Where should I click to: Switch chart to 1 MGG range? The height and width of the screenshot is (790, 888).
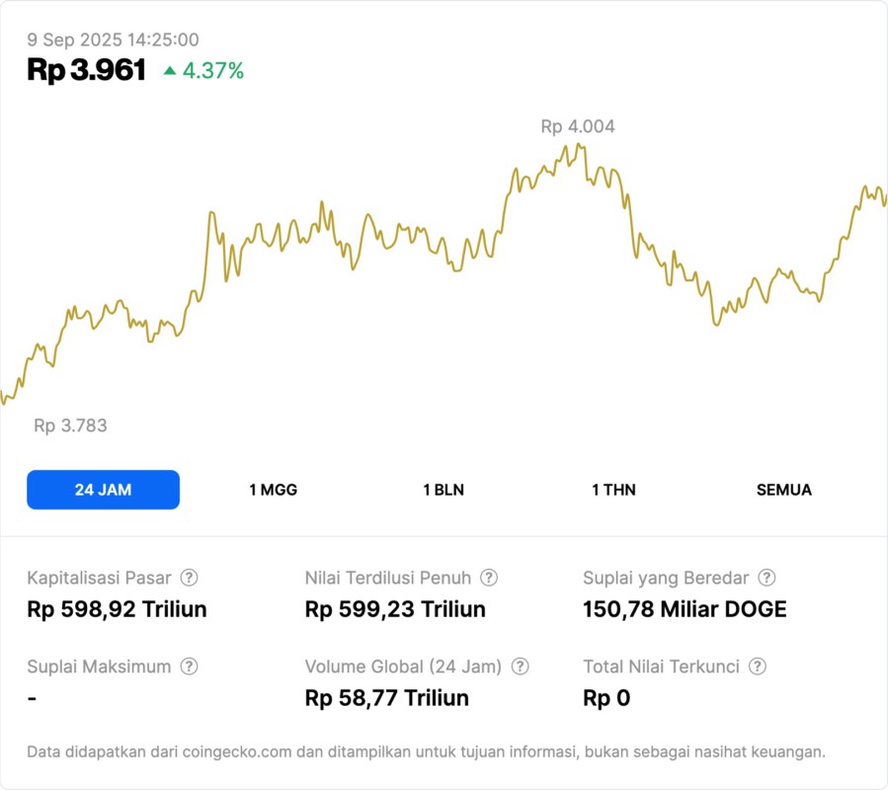tap(273, 490)
